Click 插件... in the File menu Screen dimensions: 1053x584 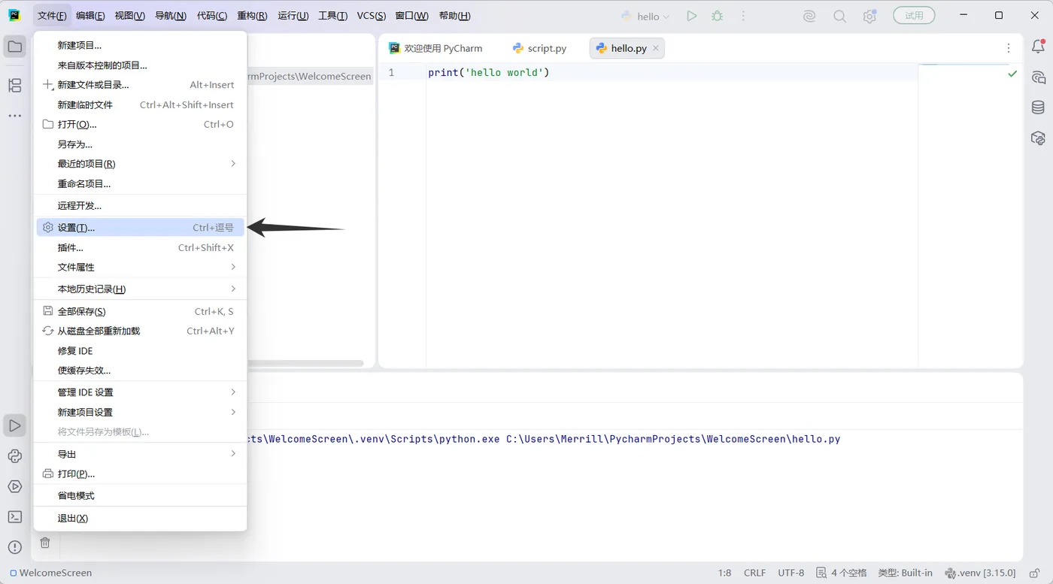(x=140, y=248)
